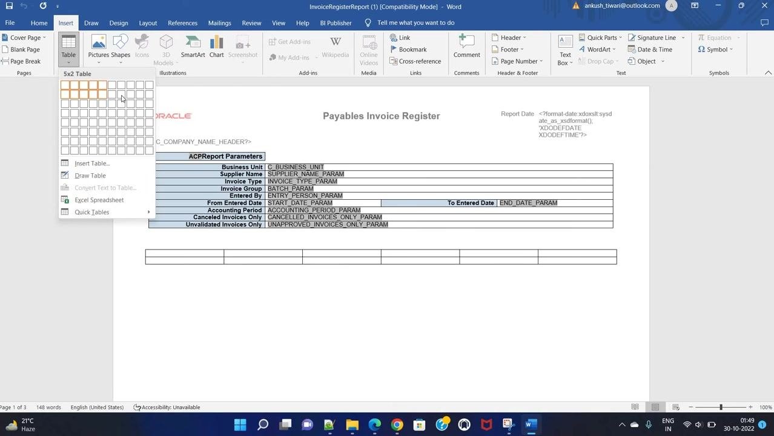Switch to Read Mode view
The height and width of the screenshot is (436, 774).
[x=635, y=408]
